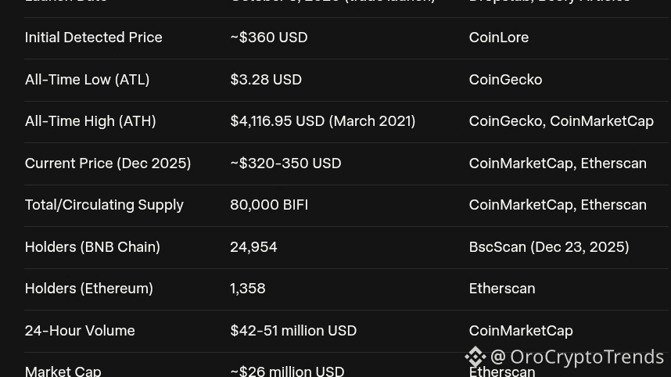Click the CoinGecko source in ATL row
671x377 pixels.
(x=505, y=80)
